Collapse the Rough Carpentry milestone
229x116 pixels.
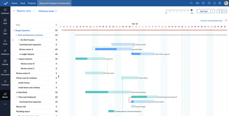(x=14, y=30)
